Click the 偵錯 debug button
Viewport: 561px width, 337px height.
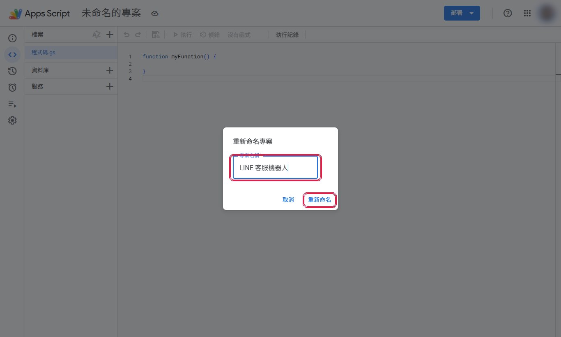(x=210, y=35)
